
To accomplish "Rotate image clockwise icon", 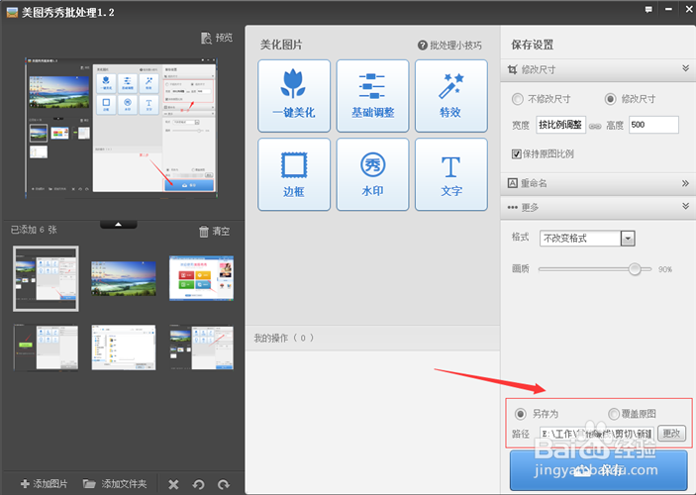I will 224,484.
